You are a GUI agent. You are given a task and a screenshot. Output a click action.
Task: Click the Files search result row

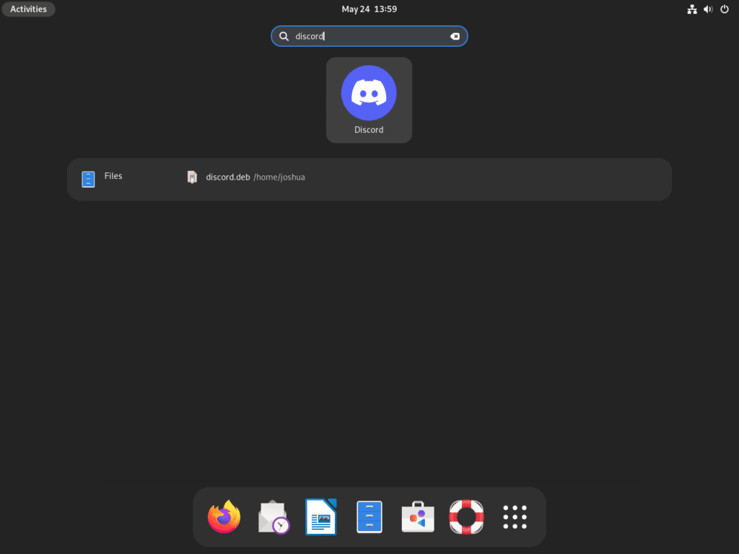(113, 176)
